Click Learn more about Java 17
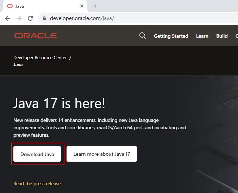 coord(102,154)
